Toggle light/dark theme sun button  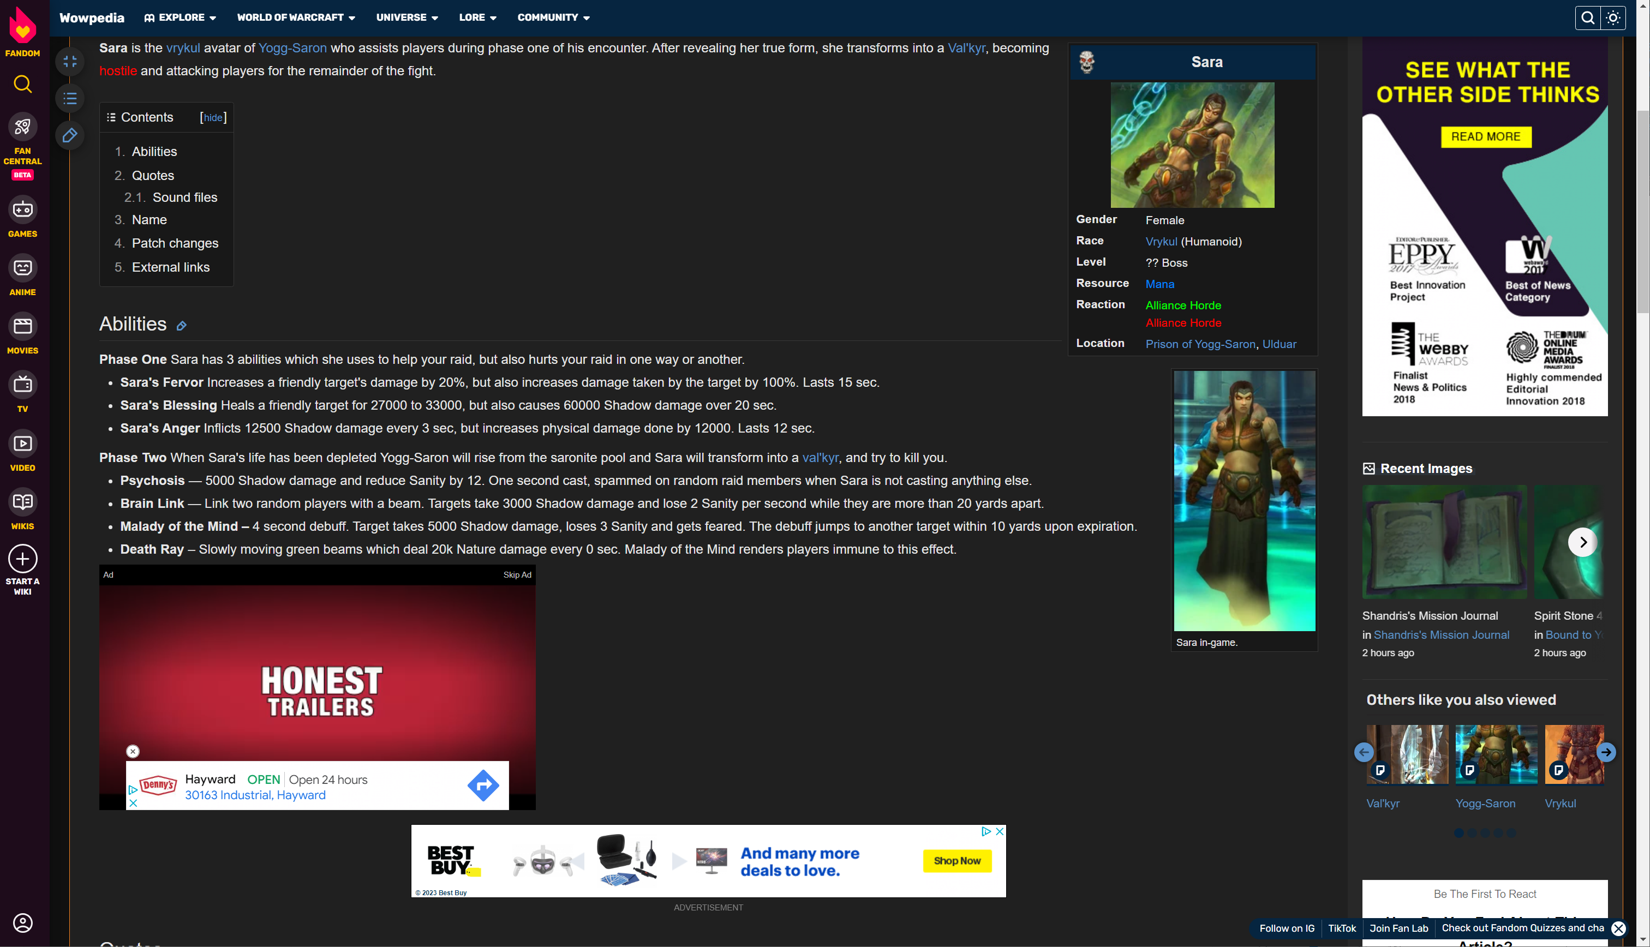tap(1612, 17)
